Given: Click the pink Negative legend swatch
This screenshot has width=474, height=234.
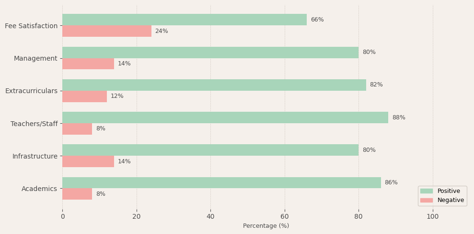Looking at the screenshot, I should (x=426, y=201).
